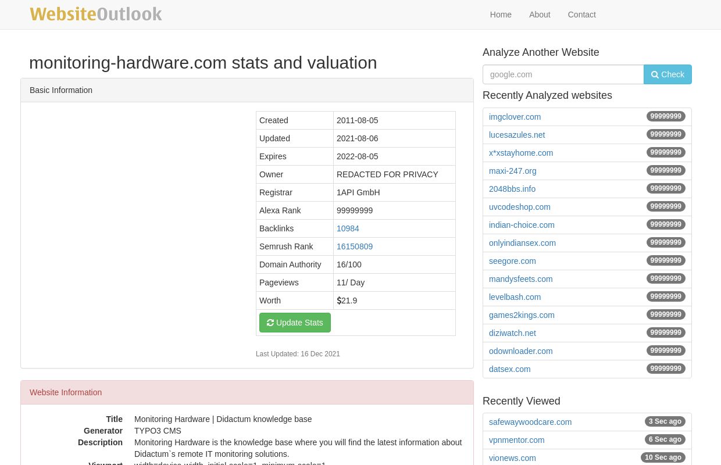Screen dimensions: 721x465
Task: Visit safewaywoodcare.com under Recently Viewed
Action: pyautogui.click(x=530, y=422)
